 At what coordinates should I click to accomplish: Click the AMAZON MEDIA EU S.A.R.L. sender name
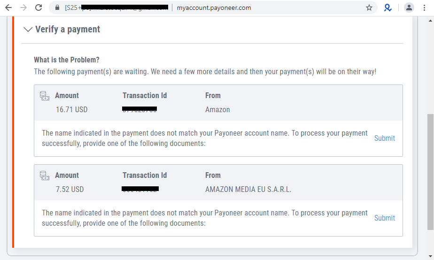[248, 190]
